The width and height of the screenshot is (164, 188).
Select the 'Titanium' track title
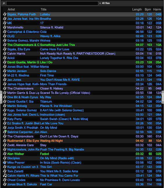click(46, 101)
